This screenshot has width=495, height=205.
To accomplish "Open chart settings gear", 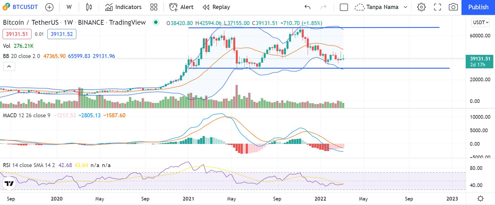I will (x=421, y=7).
